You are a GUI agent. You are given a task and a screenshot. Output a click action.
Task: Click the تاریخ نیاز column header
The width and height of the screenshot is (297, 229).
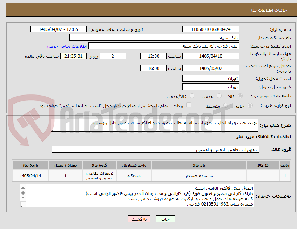coord(31,165)
